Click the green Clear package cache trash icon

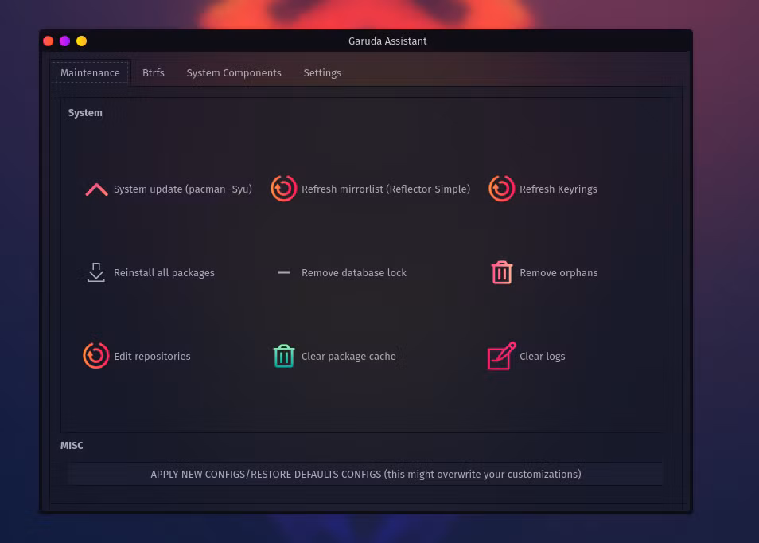point(284,356)
